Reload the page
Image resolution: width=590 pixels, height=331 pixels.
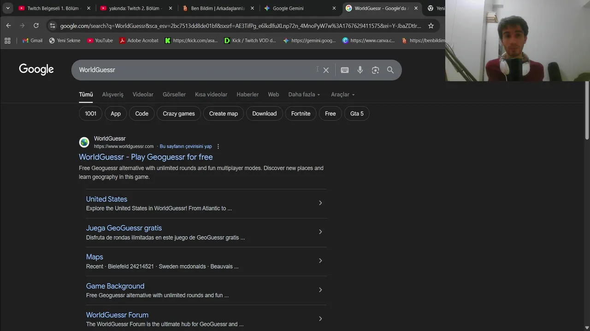click(36, 26)
